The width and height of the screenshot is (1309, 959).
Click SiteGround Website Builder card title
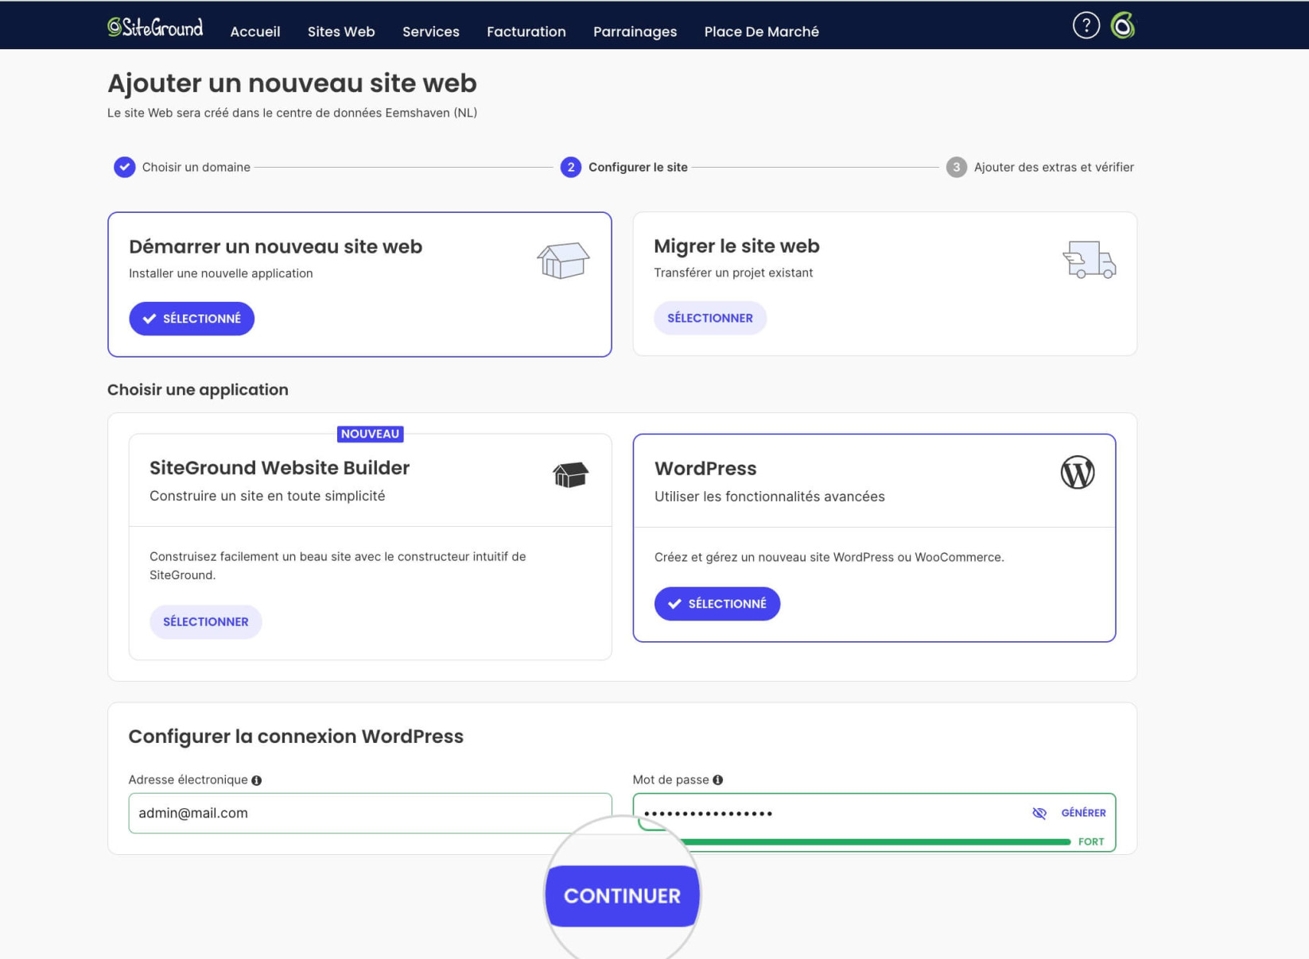coord(280,467)
